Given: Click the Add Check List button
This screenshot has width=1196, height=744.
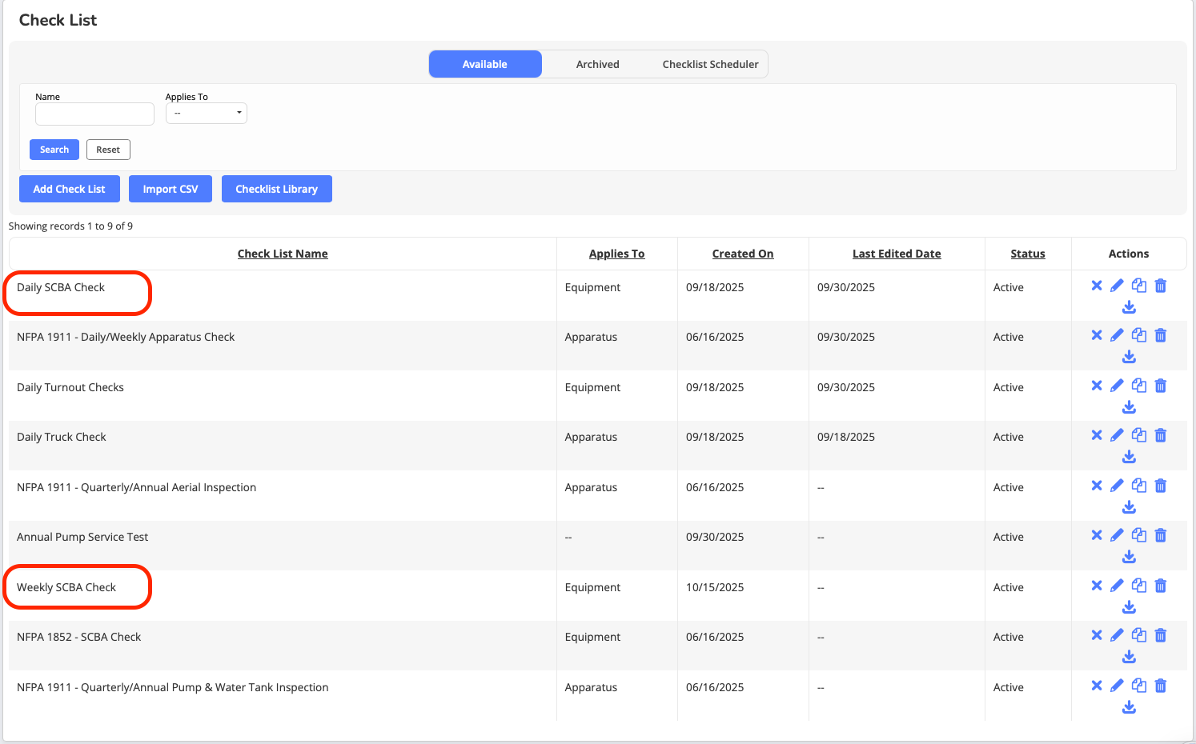Looking at the screenshot, I should pos(69,189).
